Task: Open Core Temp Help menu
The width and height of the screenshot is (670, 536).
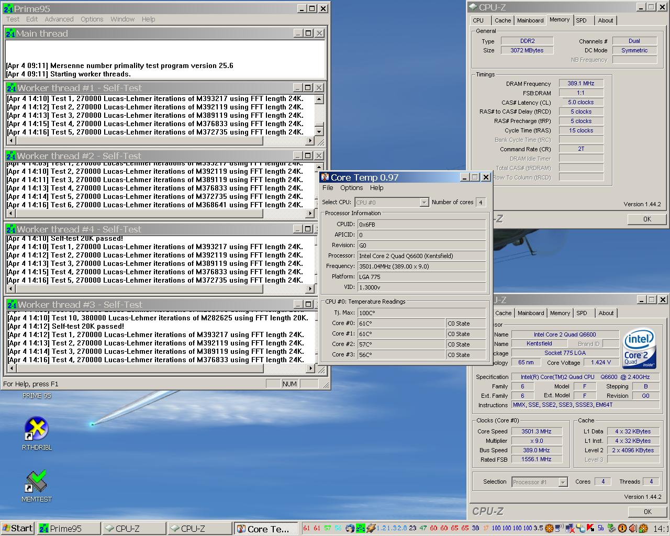Action: [377, 187]
